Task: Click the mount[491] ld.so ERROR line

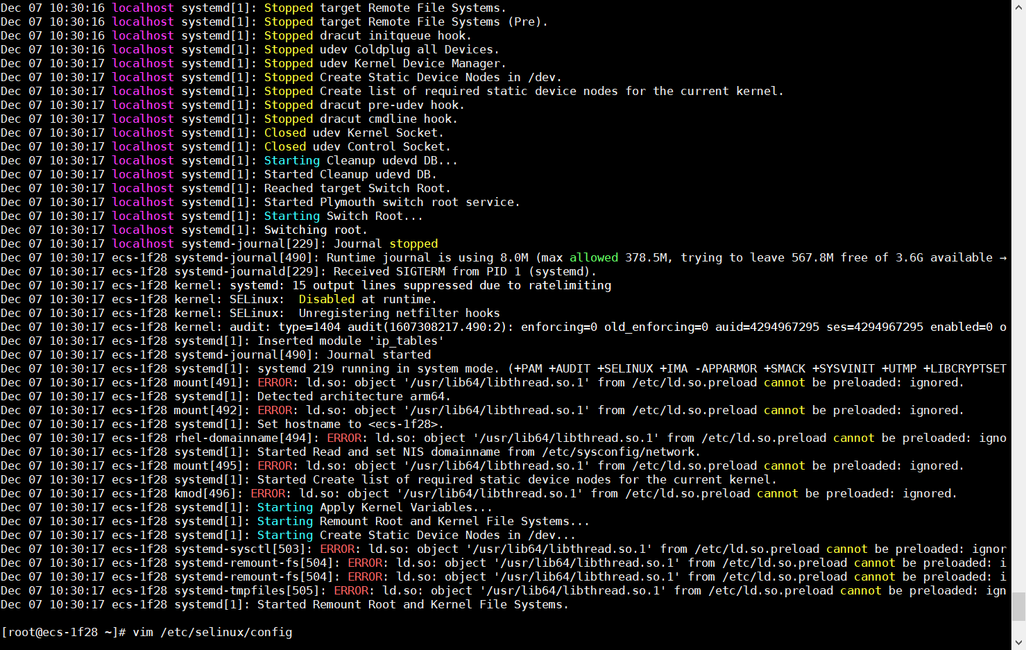Action: (x=482, y=382)
